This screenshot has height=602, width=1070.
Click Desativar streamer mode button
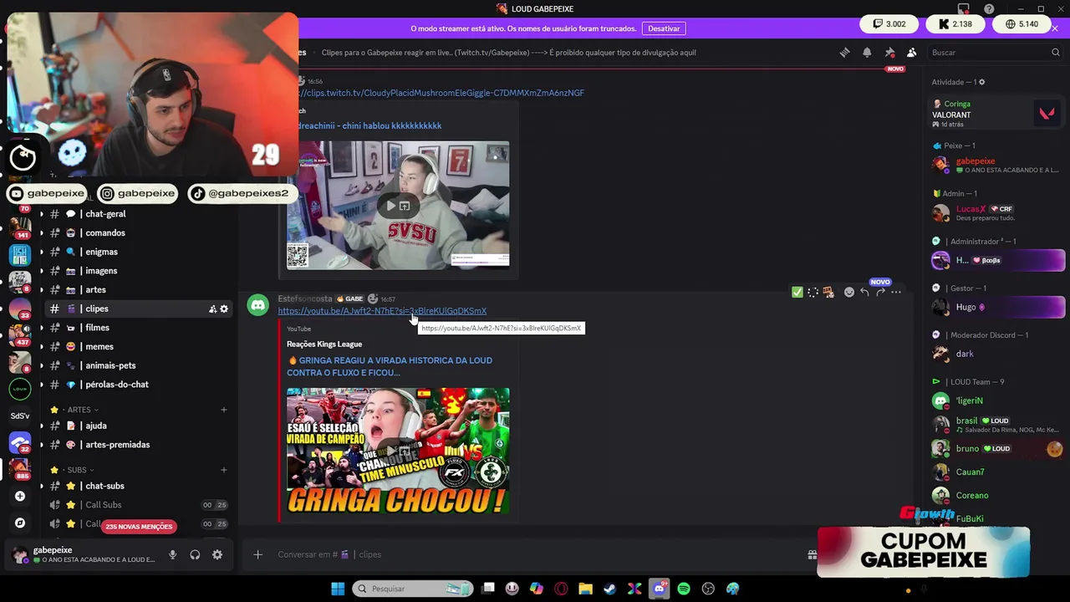[664, 28]
